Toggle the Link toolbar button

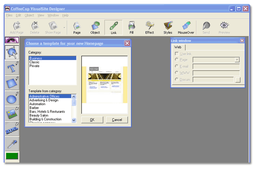(x=113, y=28)
